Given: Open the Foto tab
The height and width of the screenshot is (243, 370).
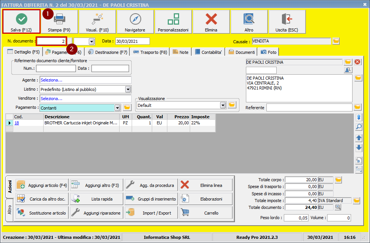Looking at the screenshot, I should click(x=269, y=52).
